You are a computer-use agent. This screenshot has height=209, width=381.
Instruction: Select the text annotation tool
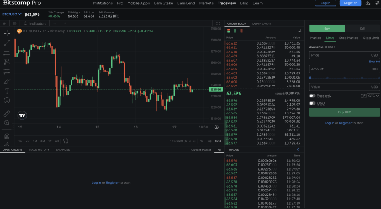(7, 91)
